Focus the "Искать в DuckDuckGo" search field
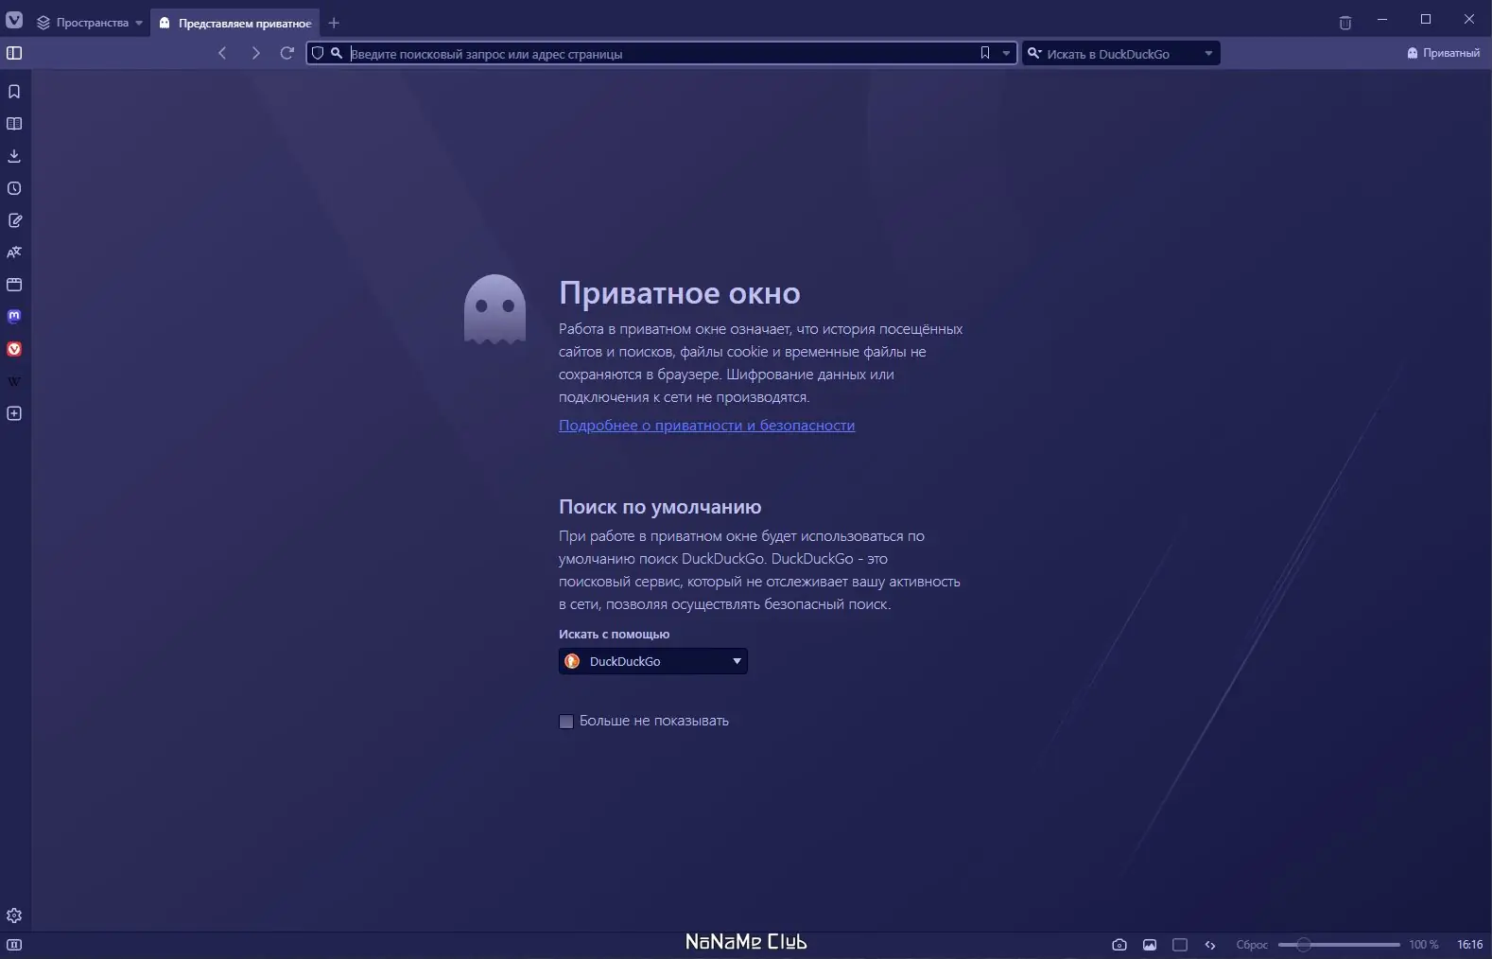Image resolution: width=1492 pixels, height=959 pixels. click(x=1121, y=54)
